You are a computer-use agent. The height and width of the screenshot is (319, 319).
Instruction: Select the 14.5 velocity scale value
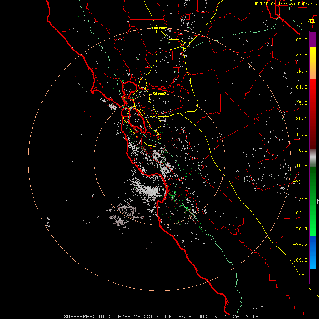tap(302, 134)
